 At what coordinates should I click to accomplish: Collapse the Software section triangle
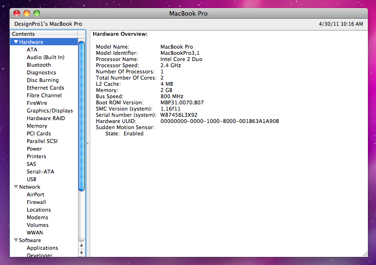pos(16,240)
